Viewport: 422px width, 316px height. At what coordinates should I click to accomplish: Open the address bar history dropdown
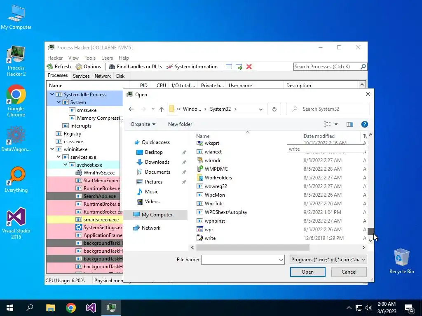[x=261, y=109]
